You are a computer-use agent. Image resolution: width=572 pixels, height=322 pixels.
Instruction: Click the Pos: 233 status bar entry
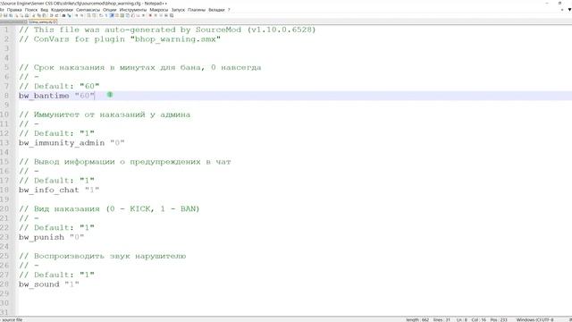tap(499, 319)
